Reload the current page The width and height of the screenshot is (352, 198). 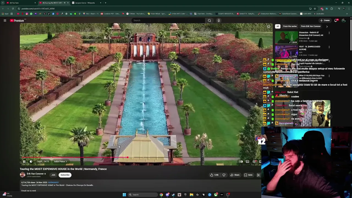(x=13, y=9)
